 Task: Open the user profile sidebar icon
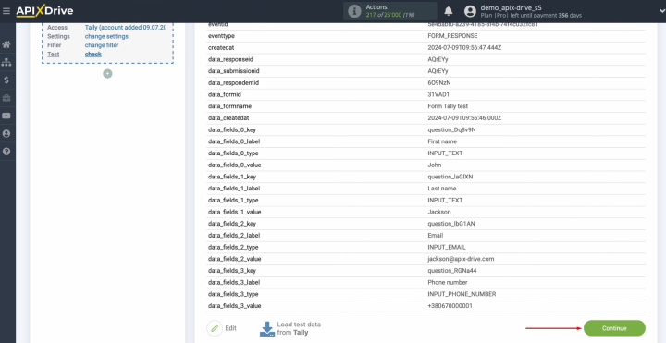[6, 134]
